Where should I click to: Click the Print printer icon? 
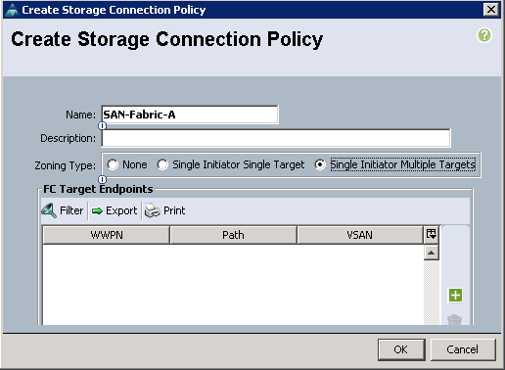[153, 210]
